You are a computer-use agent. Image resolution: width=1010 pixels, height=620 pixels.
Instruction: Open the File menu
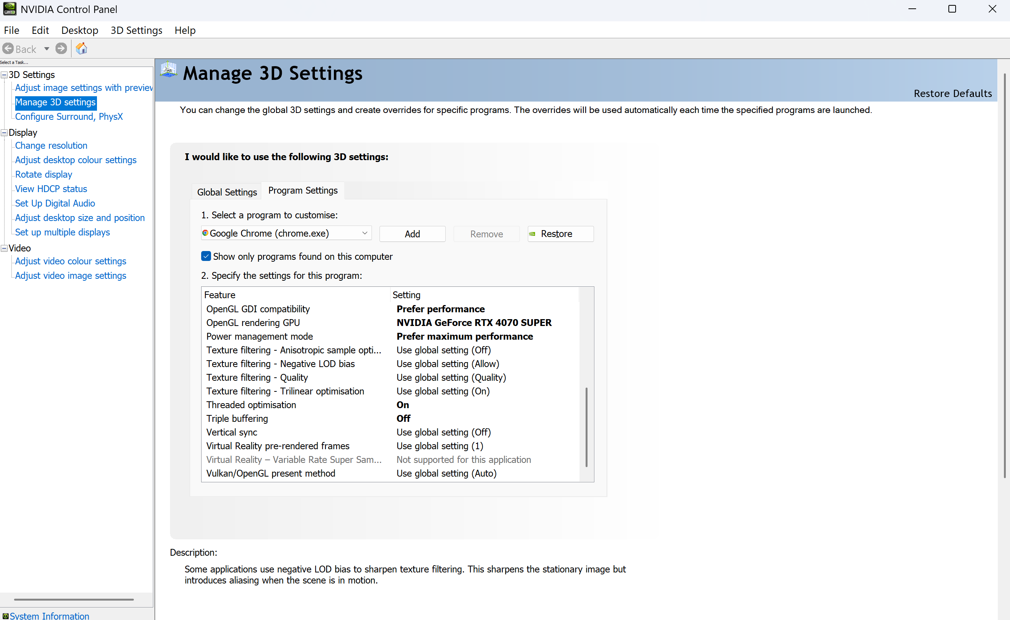pyautogui.click(x=11, y=30)
